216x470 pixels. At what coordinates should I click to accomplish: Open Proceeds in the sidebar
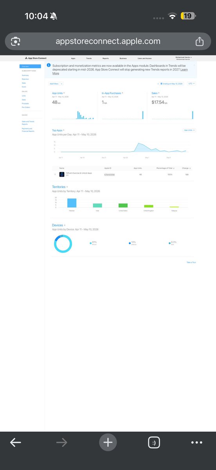click(x=25, y=103)
